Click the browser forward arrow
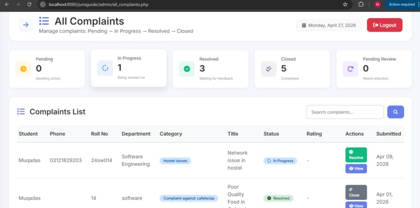This screenshot has height=208, width=420. (18, 5)
